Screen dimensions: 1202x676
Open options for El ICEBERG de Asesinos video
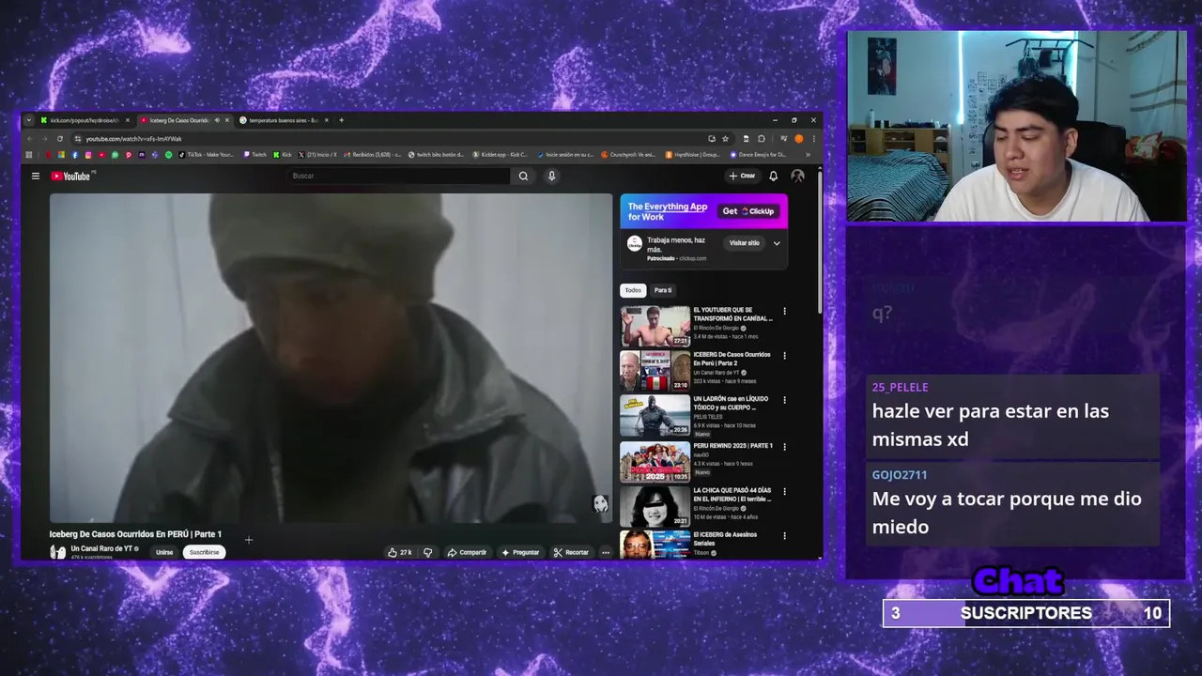pyautogui.click(x=784, y=536)
